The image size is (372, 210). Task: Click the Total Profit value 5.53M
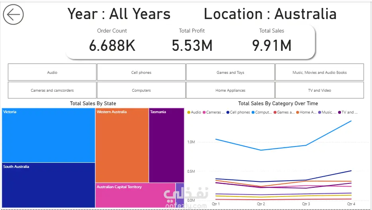[x=192, y=45]
